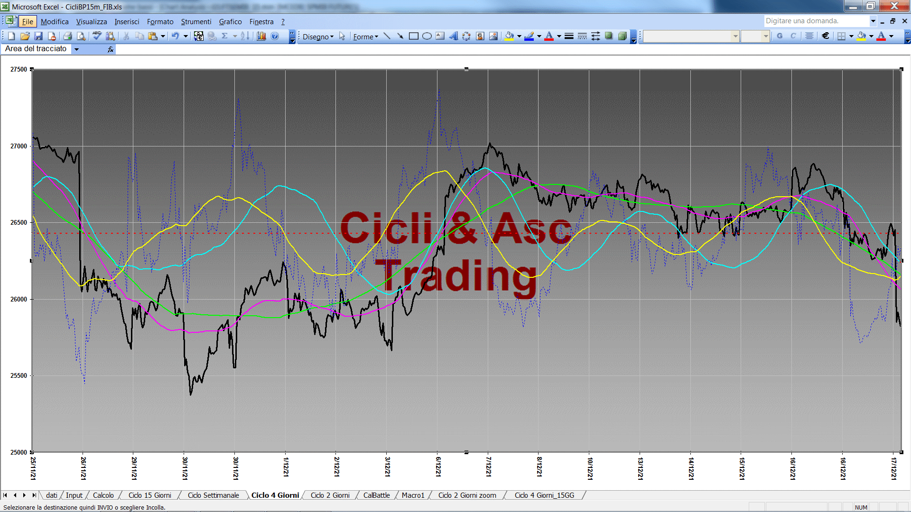Open the Strumenti menu
This screenshot has width=911, height=512.
pyautogui.click(x=196, y=21)
